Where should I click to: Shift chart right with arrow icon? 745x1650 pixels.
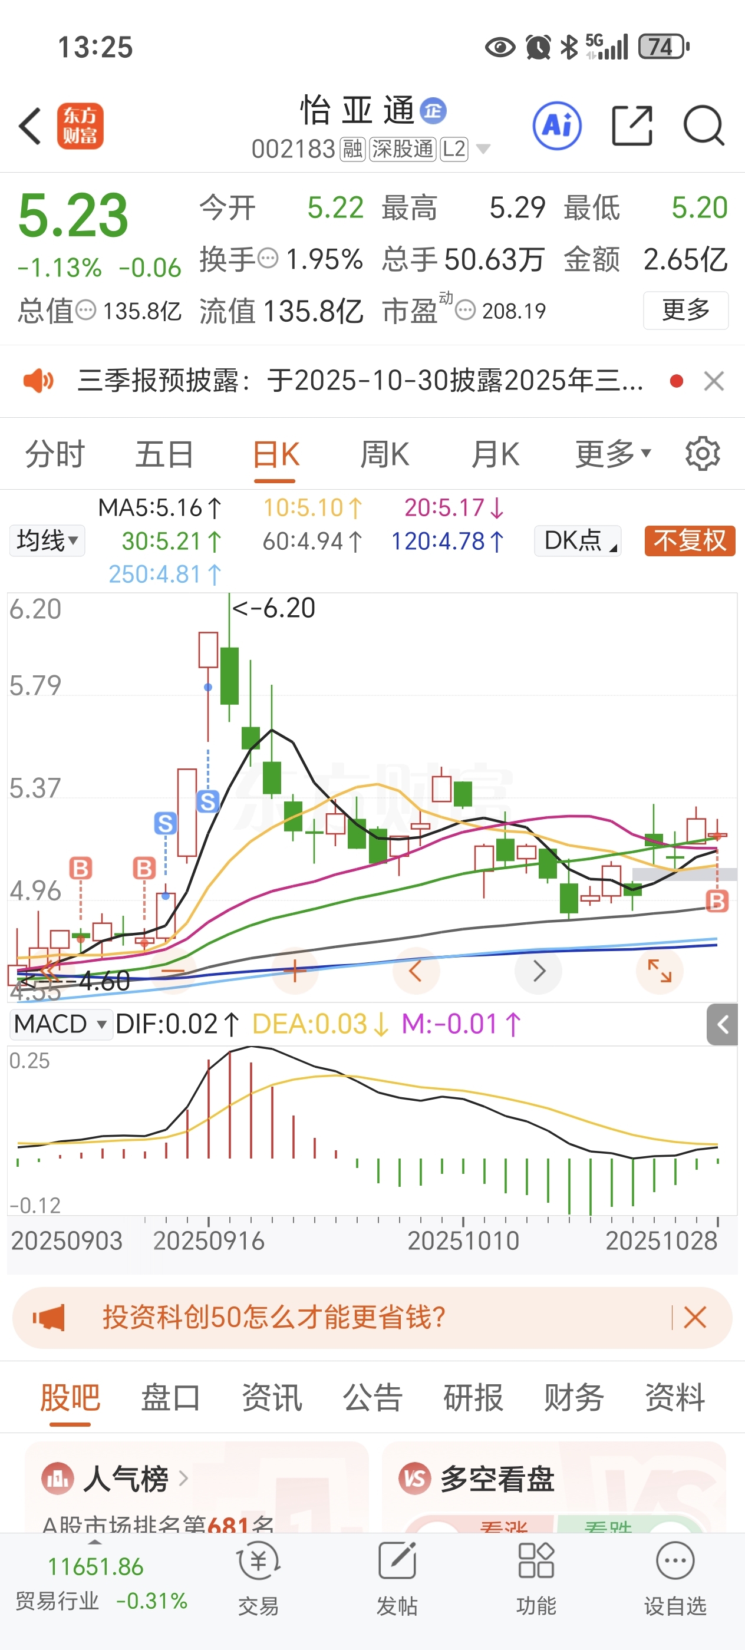[538, 971]
